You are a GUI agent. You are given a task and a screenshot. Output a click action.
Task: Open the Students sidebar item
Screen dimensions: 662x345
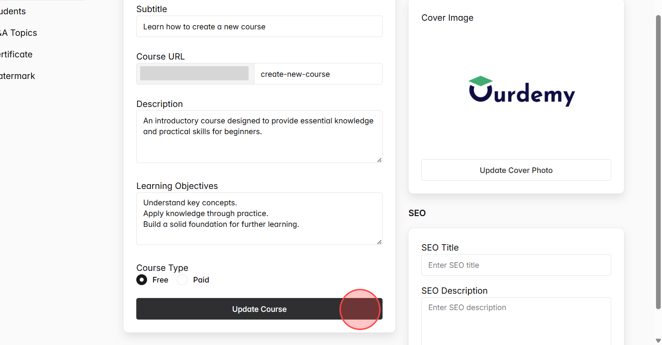[x=13, y=11]
